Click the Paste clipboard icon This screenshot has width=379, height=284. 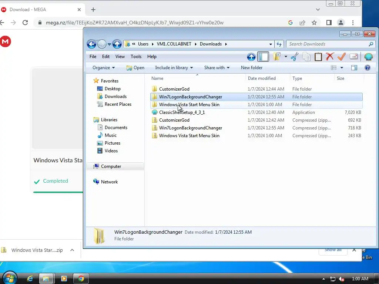[318, 57]
